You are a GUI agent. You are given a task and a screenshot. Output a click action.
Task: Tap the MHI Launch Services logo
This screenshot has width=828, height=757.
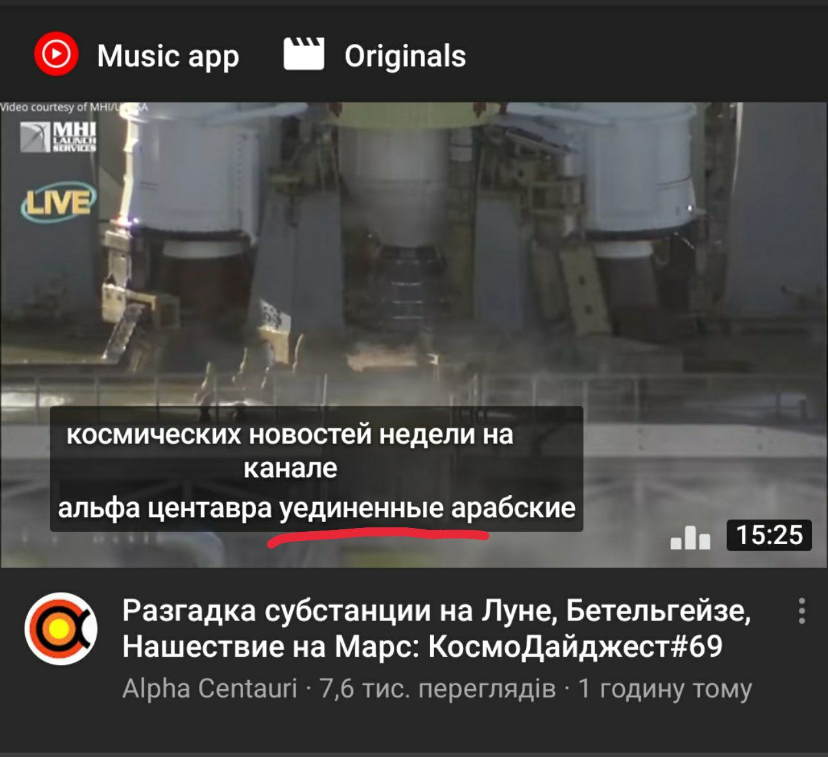coord(58,137)
